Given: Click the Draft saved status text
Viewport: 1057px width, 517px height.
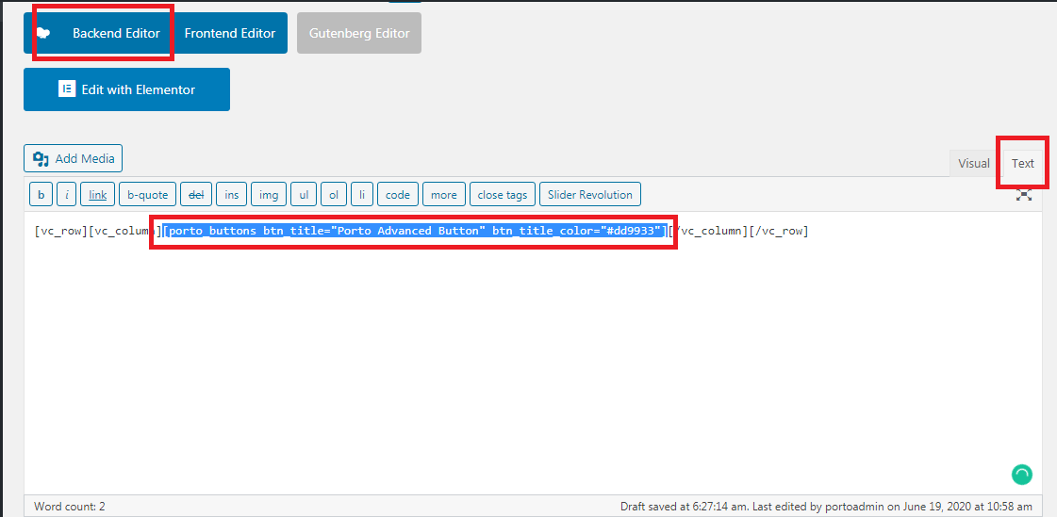Looking at the screenshot, I should tap(826, 507).
